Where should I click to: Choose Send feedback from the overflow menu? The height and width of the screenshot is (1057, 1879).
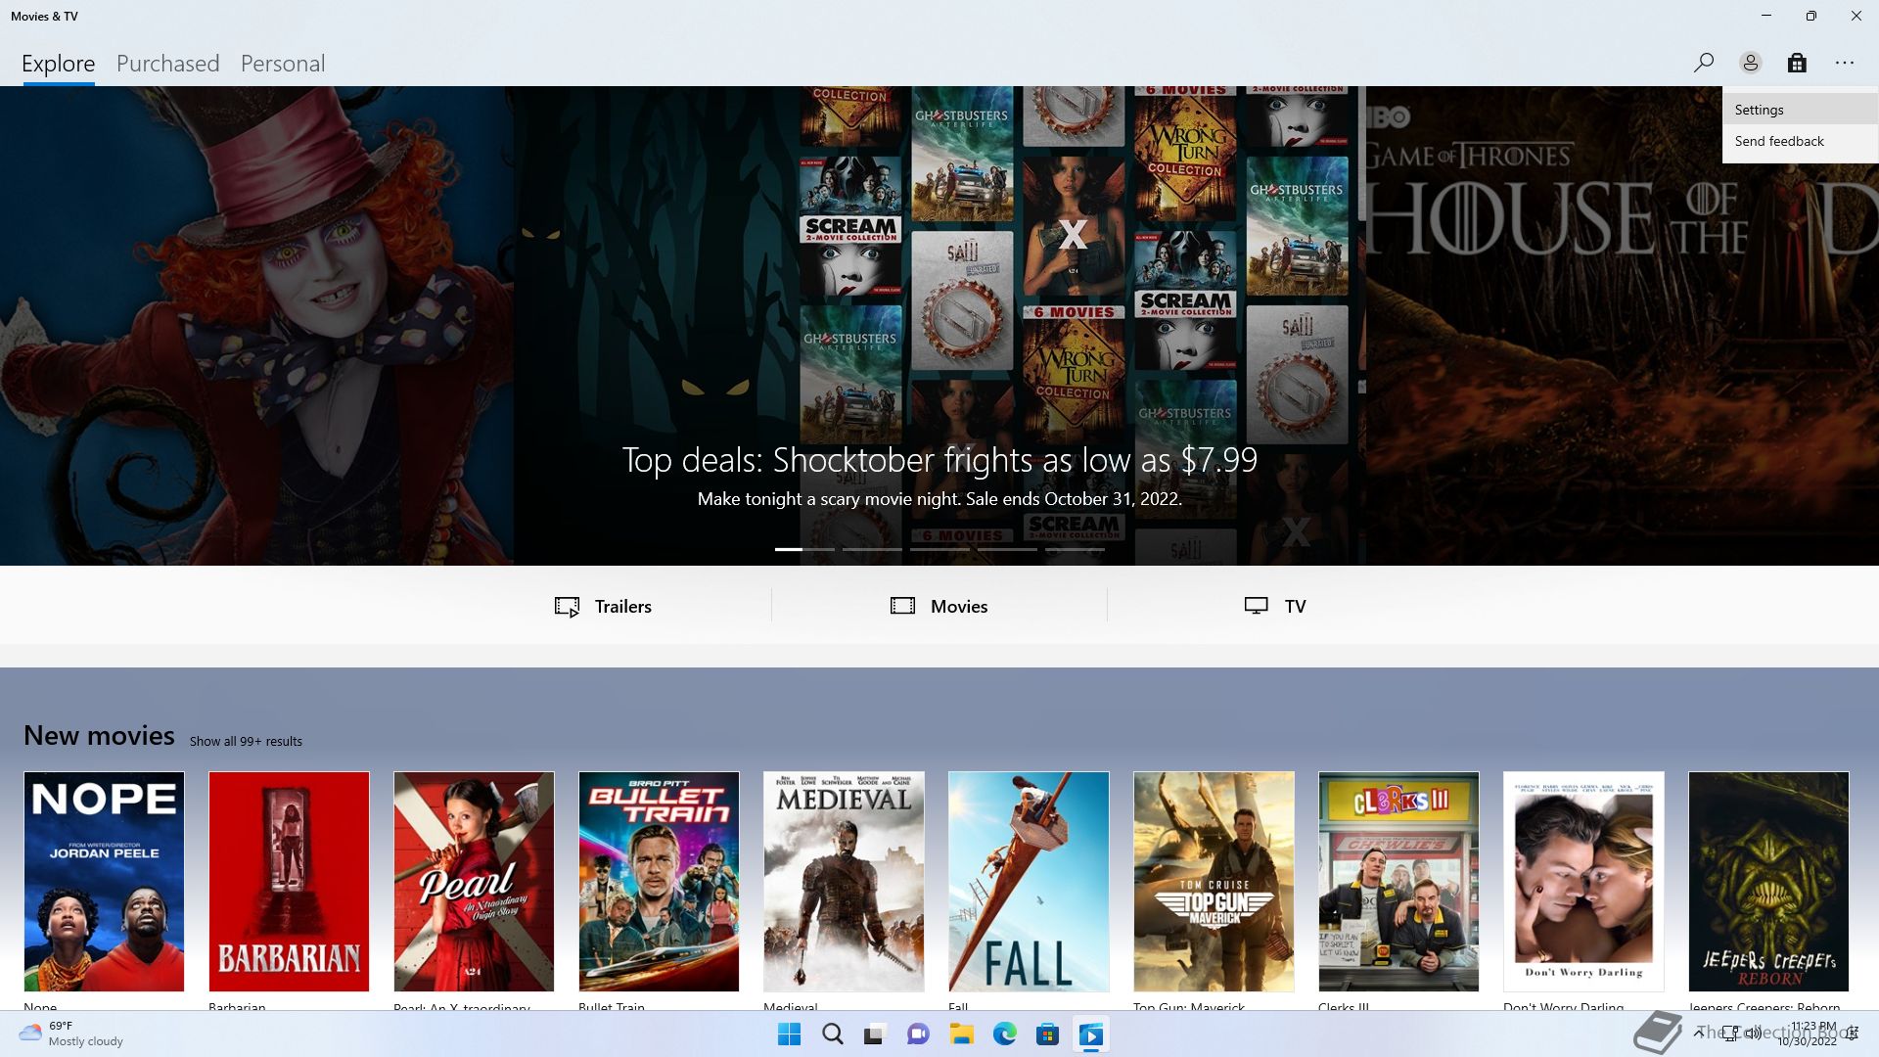click(1800, 141)
